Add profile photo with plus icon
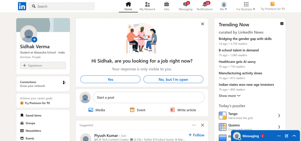The image size is (301, 141). tap(34, 40)
